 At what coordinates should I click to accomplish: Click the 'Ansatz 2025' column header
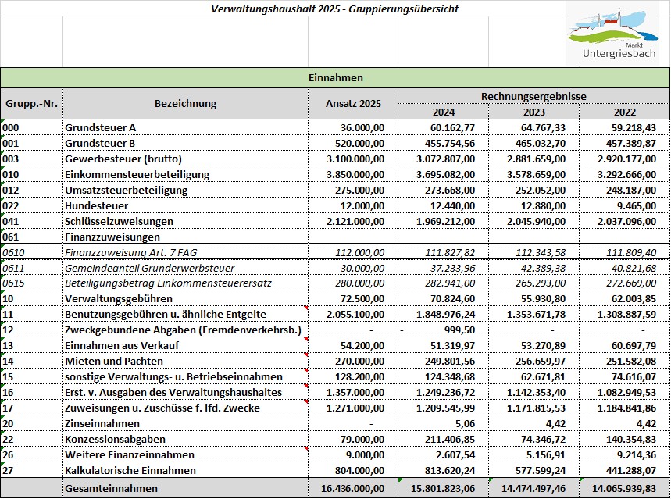tap(353, 103)
